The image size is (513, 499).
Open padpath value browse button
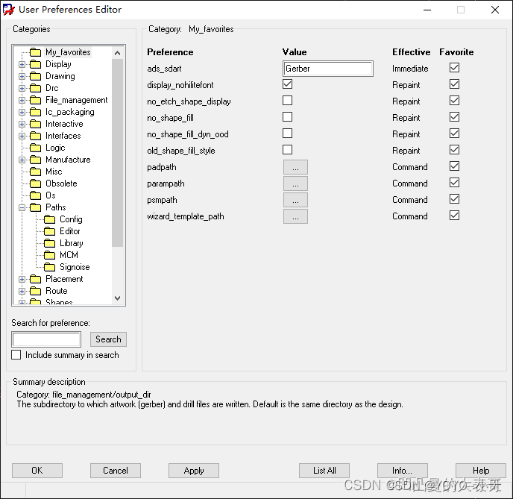click(295, 167)
